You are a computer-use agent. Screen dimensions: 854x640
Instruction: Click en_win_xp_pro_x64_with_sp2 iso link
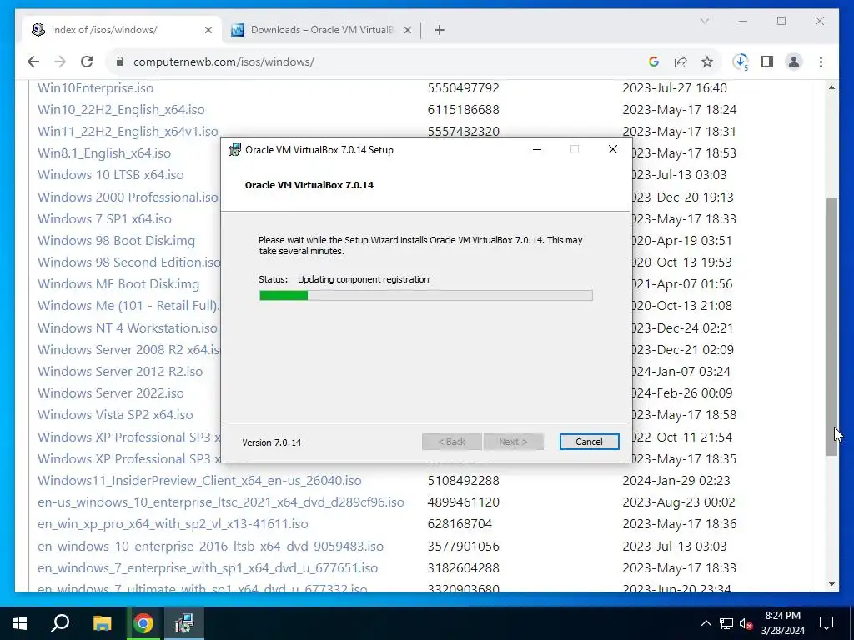[x=173, y=524]
